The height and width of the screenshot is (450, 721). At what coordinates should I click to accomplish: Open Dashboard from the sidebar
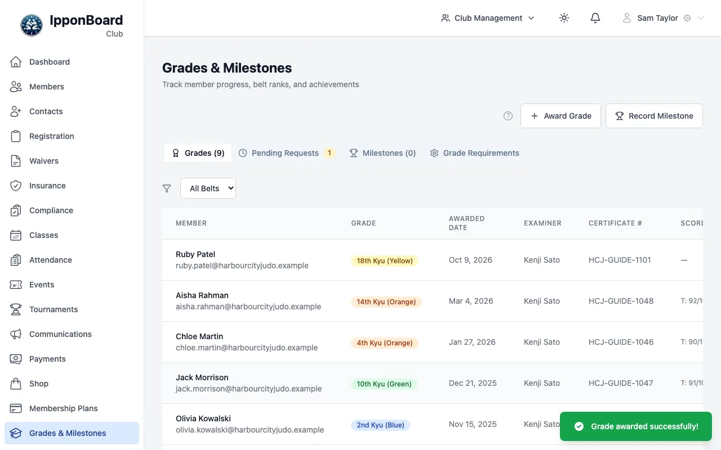(72, 62)
